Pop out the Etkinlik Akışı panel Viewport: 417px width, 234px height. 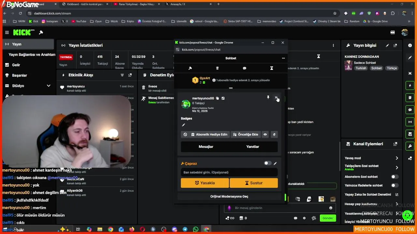tap(130, 75)
